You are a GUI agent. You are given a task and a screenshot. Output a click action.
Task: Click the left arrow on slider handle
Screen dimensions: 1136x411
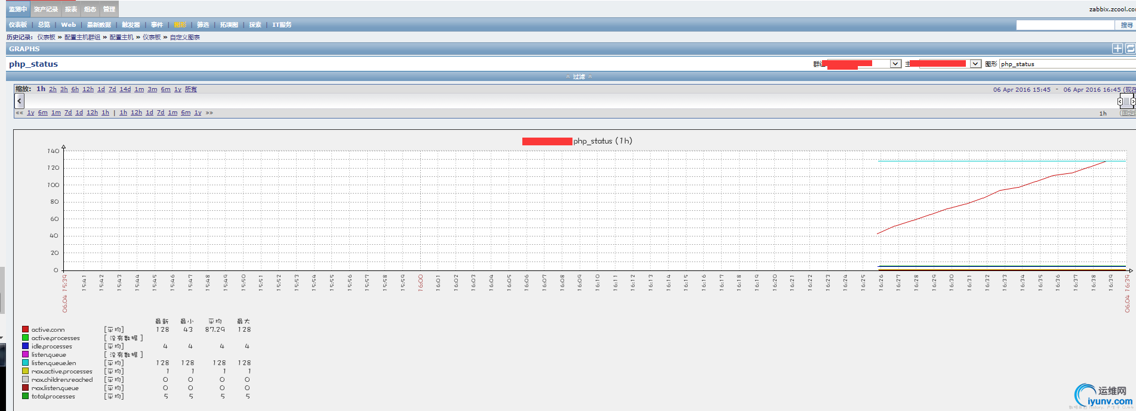1120,101
